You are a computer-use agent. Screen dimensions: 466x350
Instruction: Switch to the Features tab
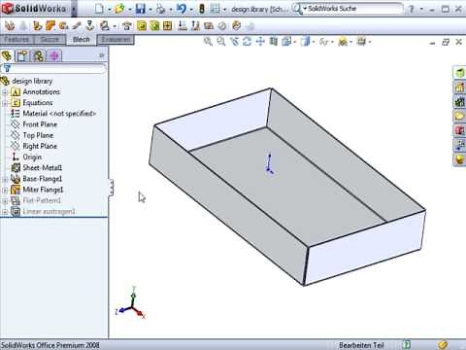17,40
